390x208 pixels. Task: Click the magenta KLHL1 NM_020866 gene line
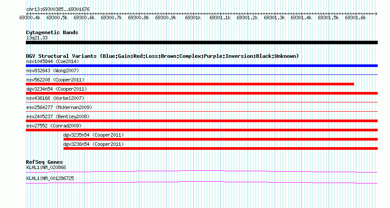click(x=202, y=171)
